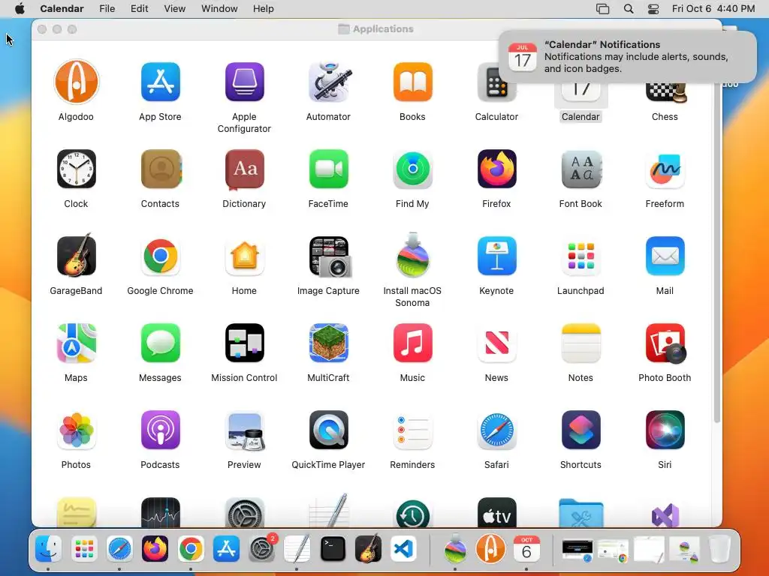The height and width of the screenshot is (576, 769).
Task: Select the Books app icon
Action: [412, 82]
